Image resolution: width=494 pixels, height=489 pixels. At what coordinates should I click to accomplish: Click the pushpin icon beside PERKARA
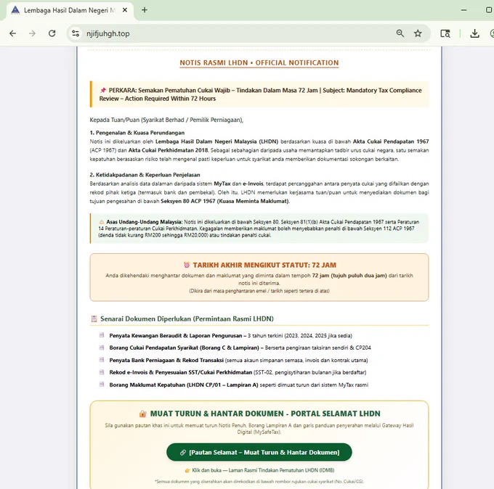tap(102, 90)
